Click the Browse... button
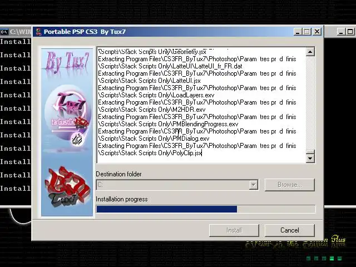 [289, 185]
